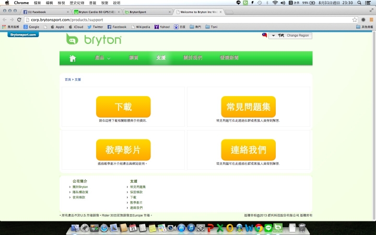Close the Welcome to Bryton Inc tab
This screenshot has height=235, width=376.
pos(220,11)
